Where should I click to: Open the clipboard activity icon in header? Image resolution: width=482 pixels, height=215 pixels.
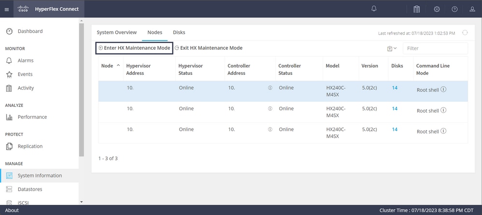click(416, 9)
